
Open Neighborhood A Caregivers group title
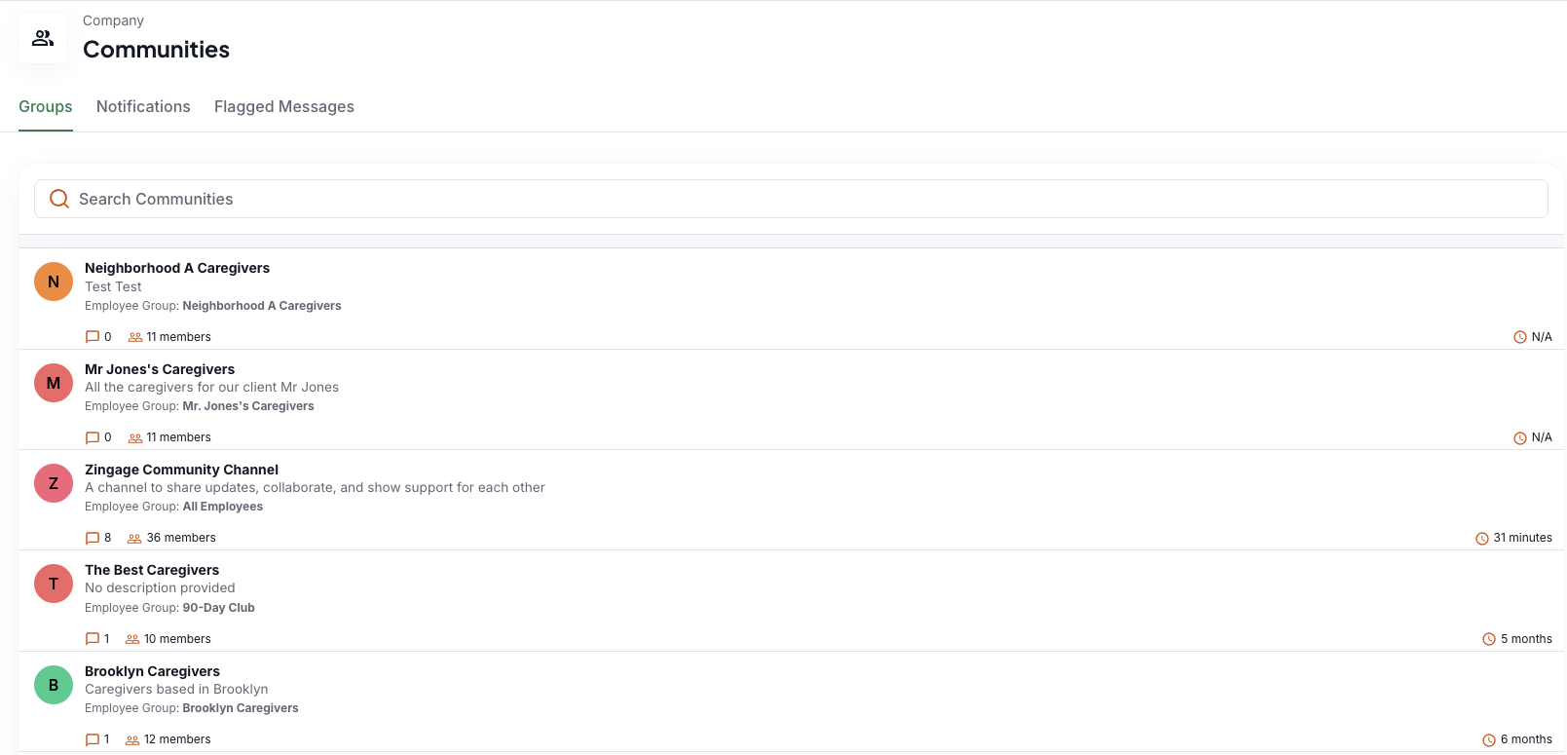pos(177,268)
